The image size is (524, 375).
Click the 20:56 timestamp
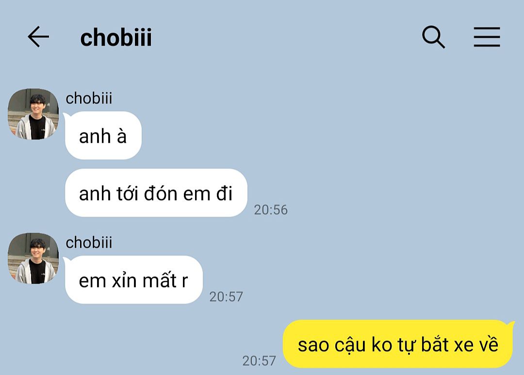point(271,210)
